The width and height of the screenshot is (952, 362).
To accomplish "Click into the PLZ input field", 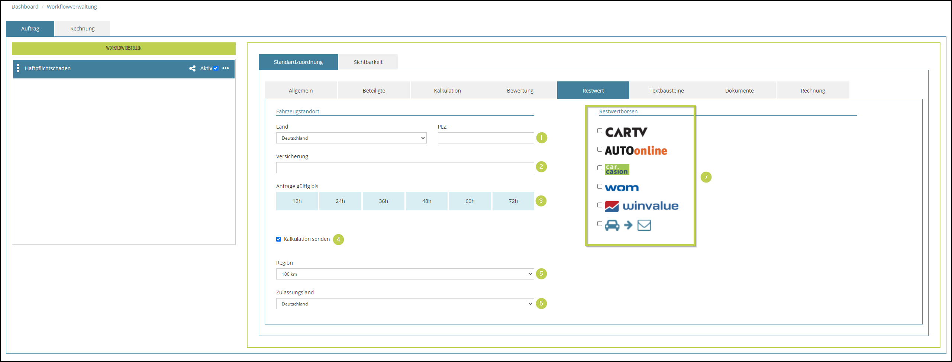I will pyautogui.click(x=485, y=138).
